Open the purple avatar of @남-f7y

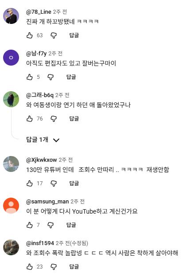click(x=11, y=58)
